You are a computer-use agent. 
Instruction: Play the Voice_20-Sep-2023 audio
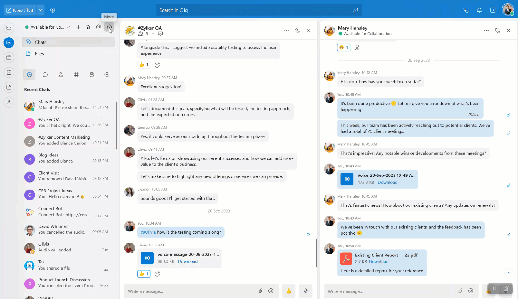point(347,179)
